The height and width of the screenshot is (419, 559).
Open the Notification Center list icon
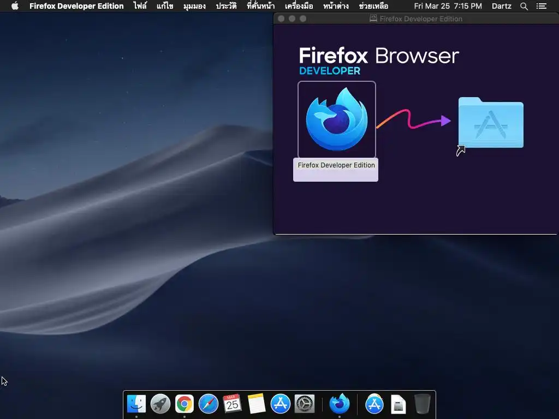[541, 6]
